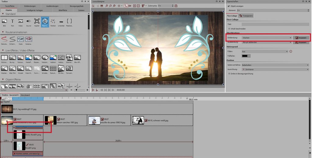Click Anpassen button next to Einblendung
This screenshot has width=312, height=158.
click(x=301, y=38)
